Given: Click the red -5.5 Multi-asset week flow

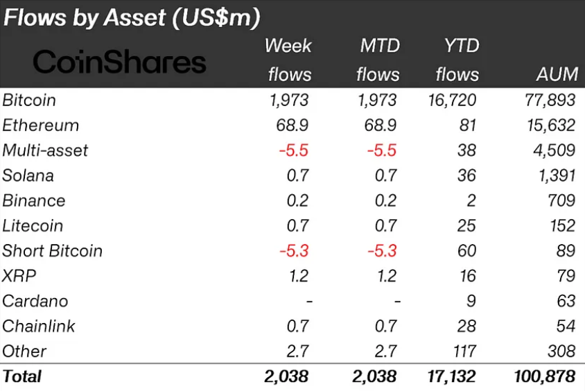Looking at the screenshot, I should click(294, 150).
